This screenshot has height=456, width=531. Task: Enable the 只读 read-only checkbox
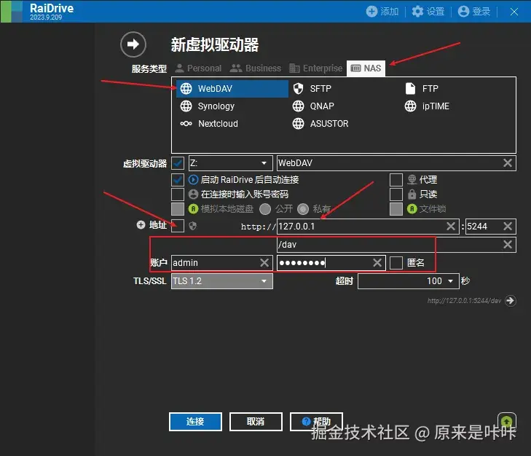[396, 194]
